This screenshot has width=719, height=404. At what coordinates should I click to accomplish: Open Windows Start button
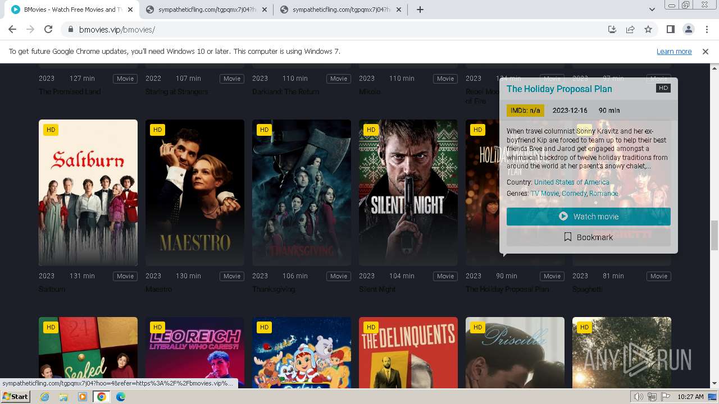tap(16, 397)
